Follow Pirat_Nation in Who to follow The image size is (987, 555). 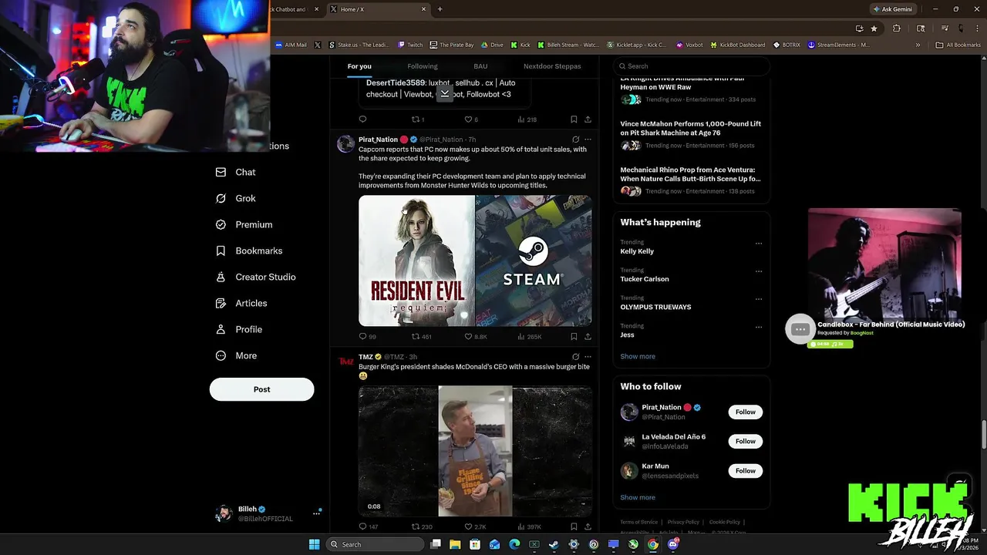click(746, 412)
